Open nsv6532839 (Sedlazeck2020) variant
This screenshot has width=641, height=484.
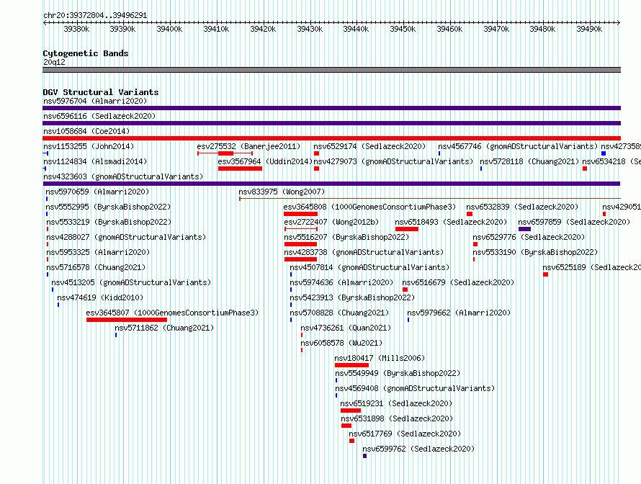(x=522, y=207)
